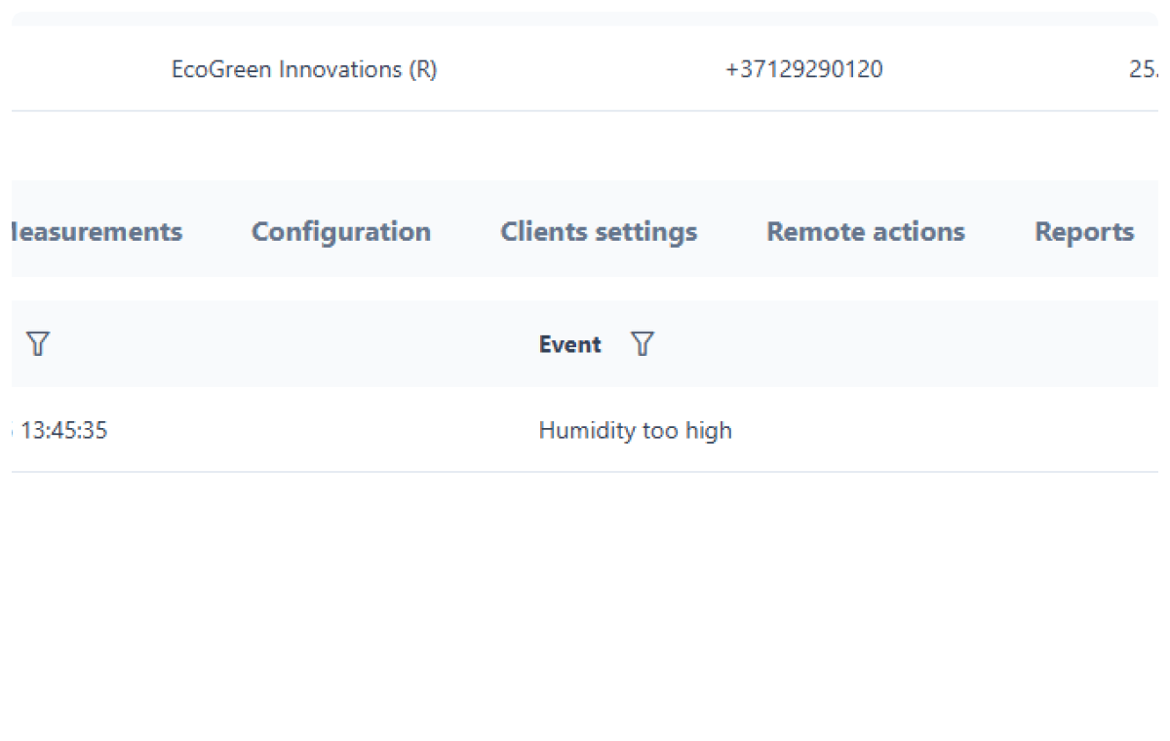The image size is (1170, 741).
Task: Click the empty area below the events table
Action: [x=585, y=595]
